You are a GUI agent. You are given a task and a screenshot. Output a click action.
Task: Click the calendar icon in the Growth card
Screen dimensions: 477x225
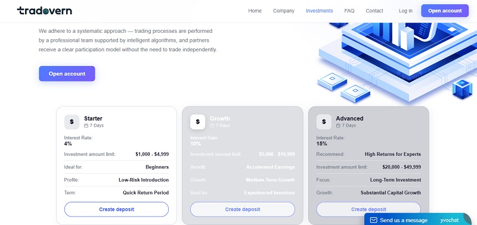(x=212, y=126)
